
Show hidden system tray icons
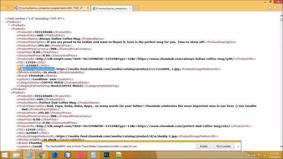coord(244,155)
